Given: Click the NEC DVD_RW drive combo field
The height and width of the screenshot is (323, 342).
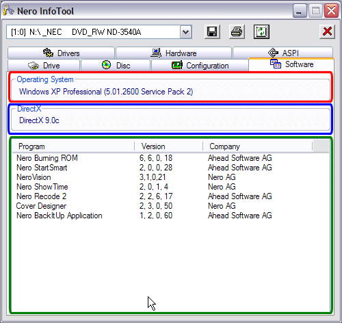Looking at the screenshot, I should (x=94, y=32).
